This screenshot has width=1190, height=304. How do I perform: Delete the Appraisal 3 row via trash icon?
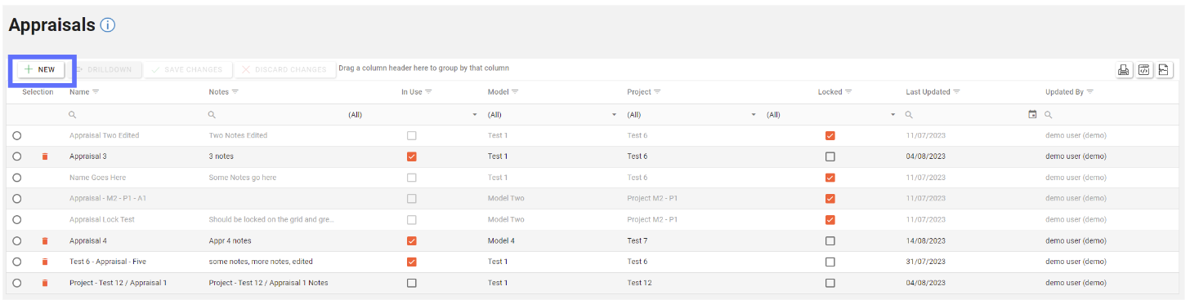pyautogui.click(x=45, y=156)
